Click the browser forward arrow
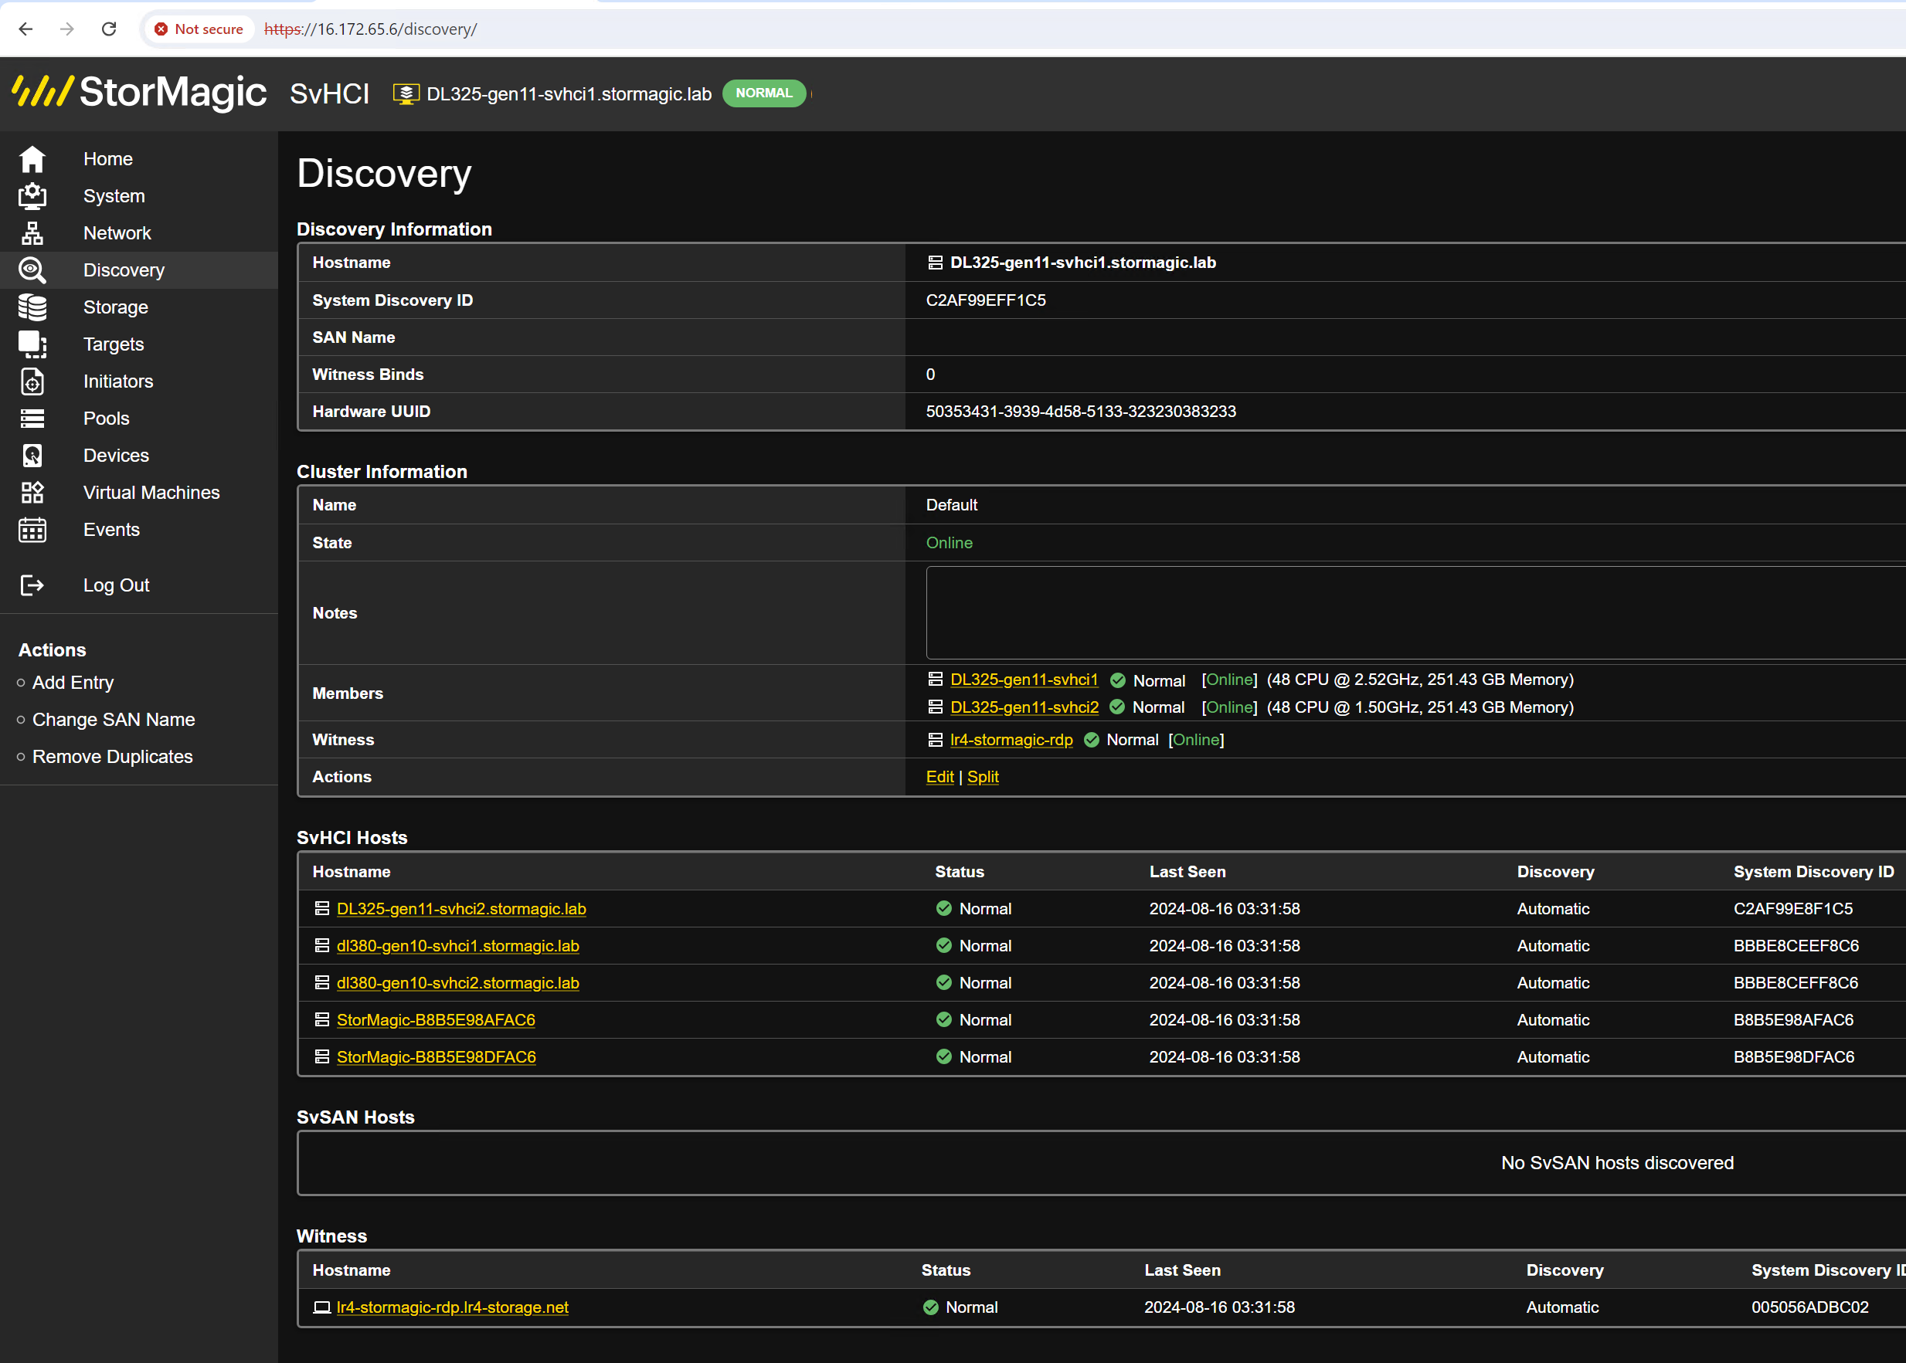 coord(67,29)
